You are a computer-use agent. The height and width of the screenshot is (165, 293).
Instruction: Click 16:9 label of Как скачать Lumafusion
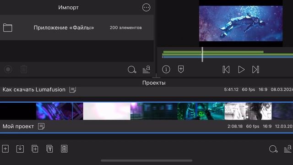tap(263, 90)
